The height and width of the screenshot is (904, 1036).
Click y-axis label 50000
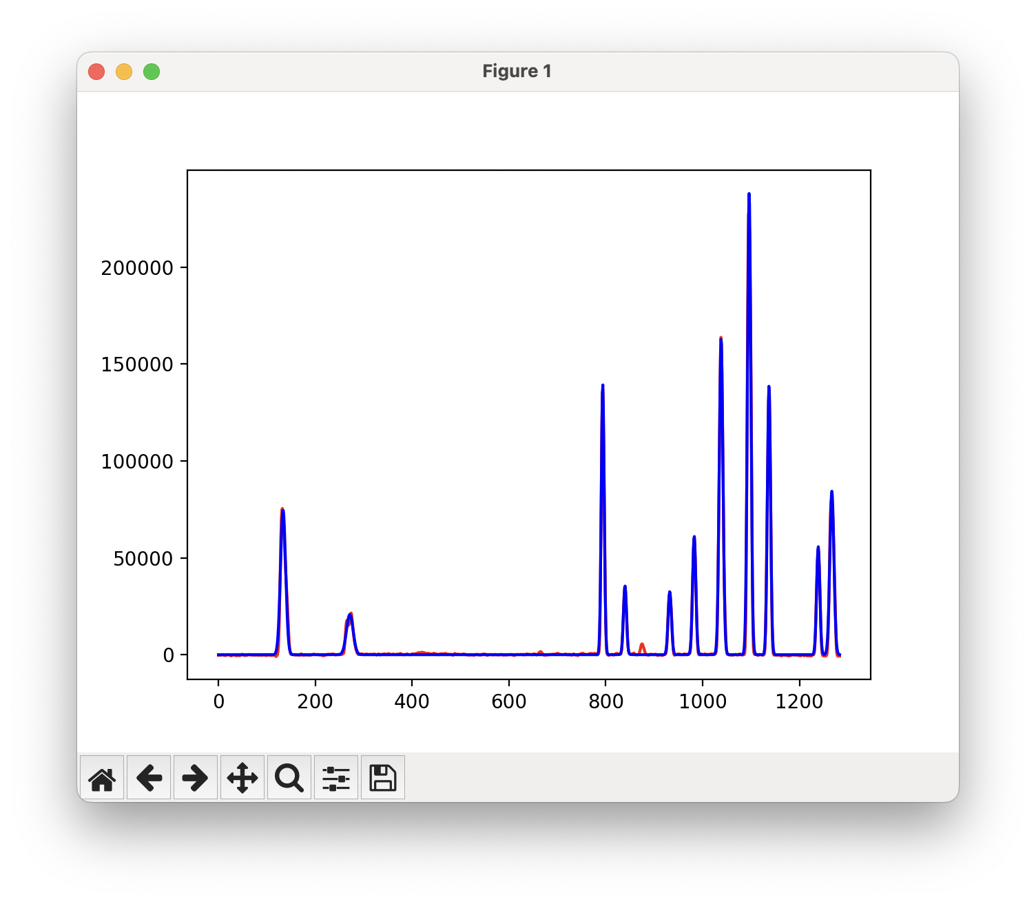pos(143,559)
